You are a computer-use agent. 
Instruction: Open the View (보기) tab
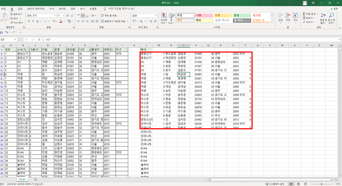click(82, 9)
